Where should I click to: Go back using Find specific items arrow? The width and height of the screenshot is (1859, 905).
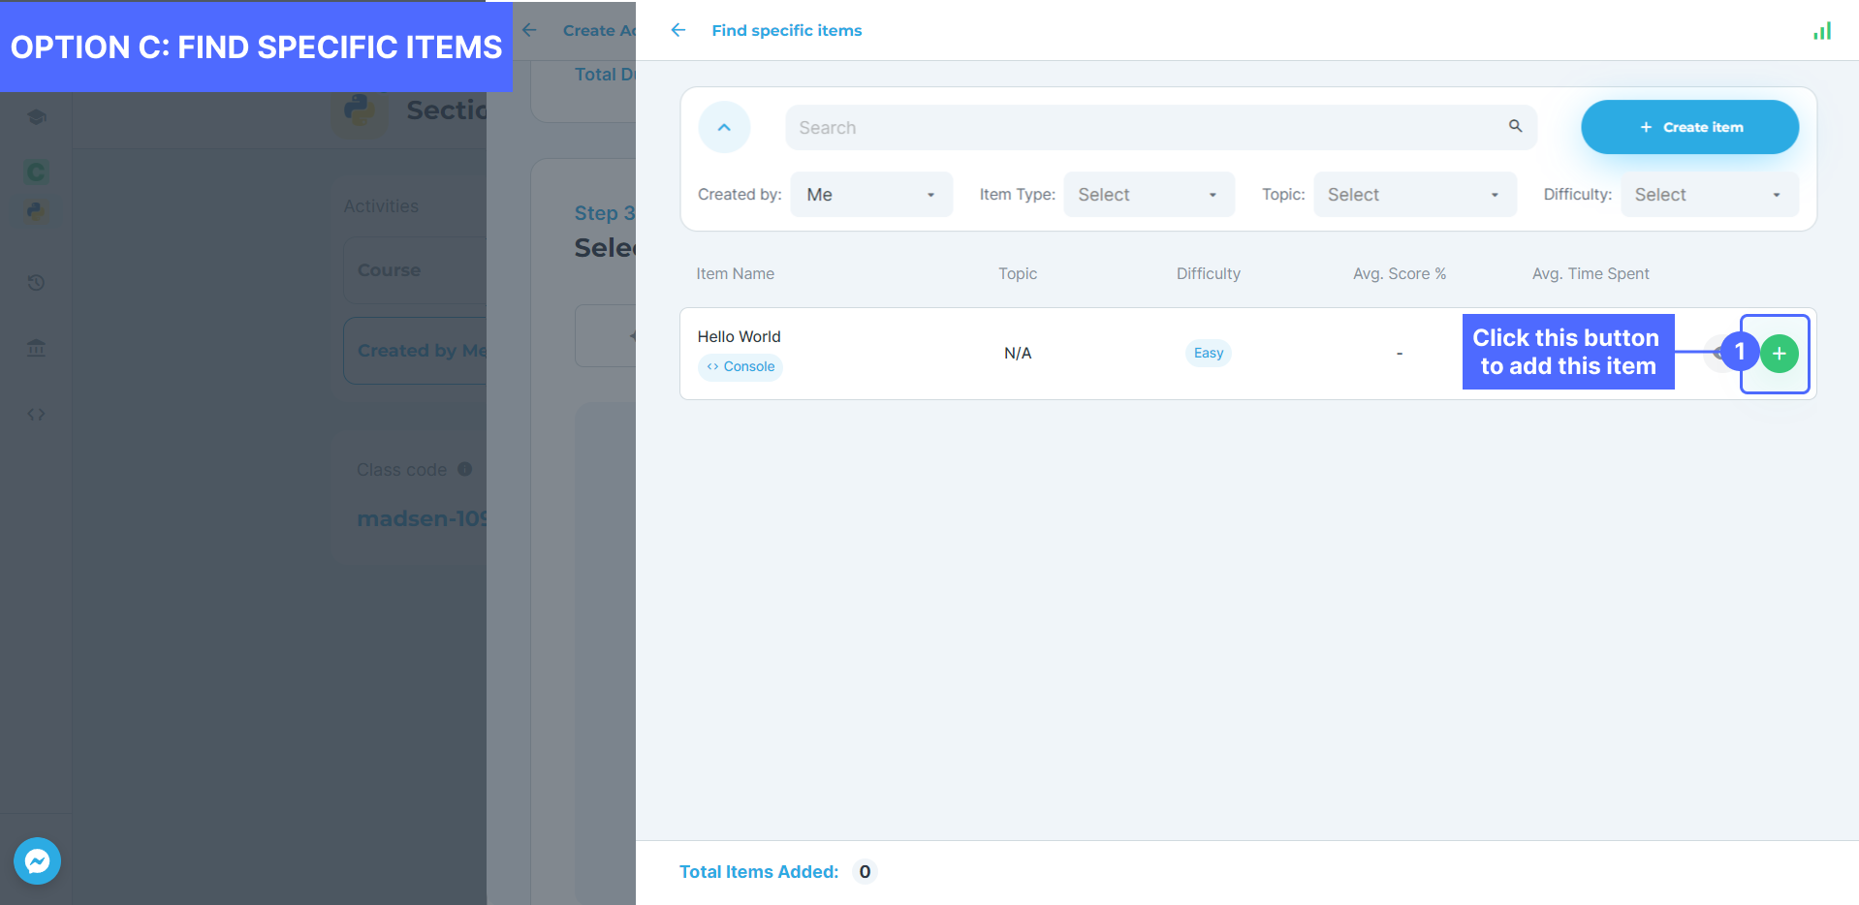[678, 30]
